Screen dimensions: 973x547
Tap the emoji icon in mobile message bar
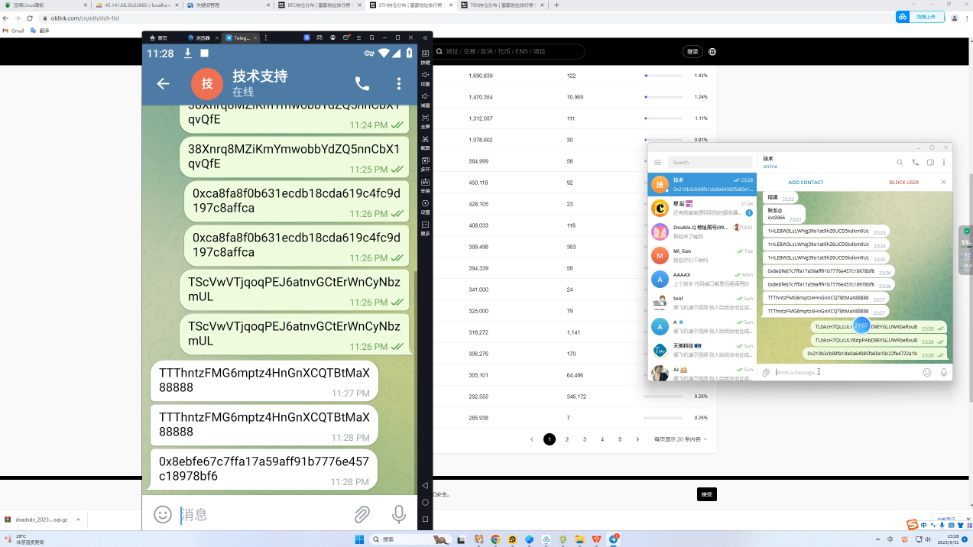[x=163, y=515]
